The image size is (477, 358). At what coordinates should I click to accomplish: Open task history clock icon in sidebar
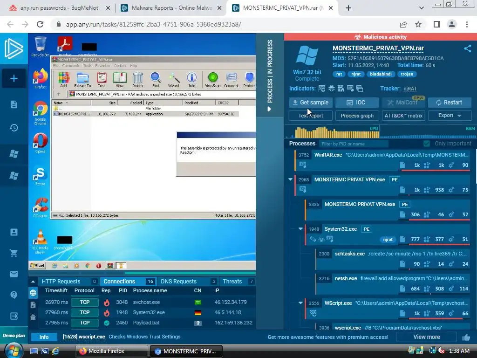click(x=14, y=128)
